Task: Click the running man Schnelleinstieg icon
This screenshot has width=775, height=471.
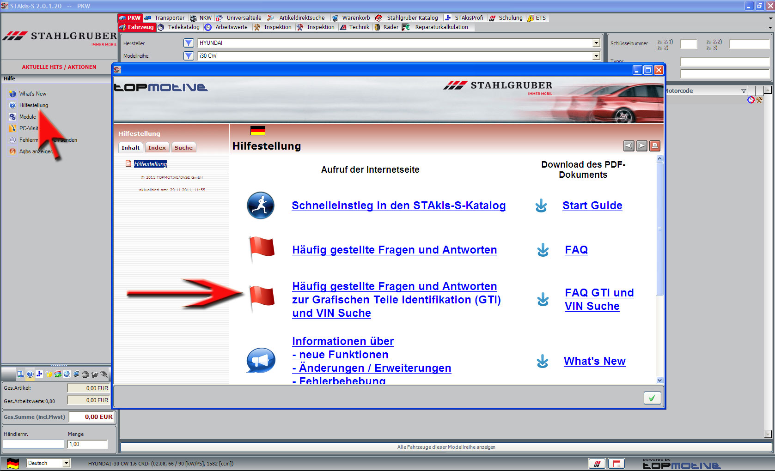Action: (x=261, y=205)
